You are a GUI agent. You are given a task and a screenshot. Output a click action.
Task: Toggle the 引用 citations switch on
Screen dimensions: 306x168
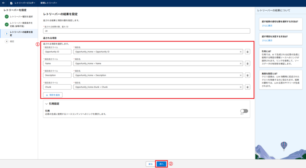coord(244,111)
